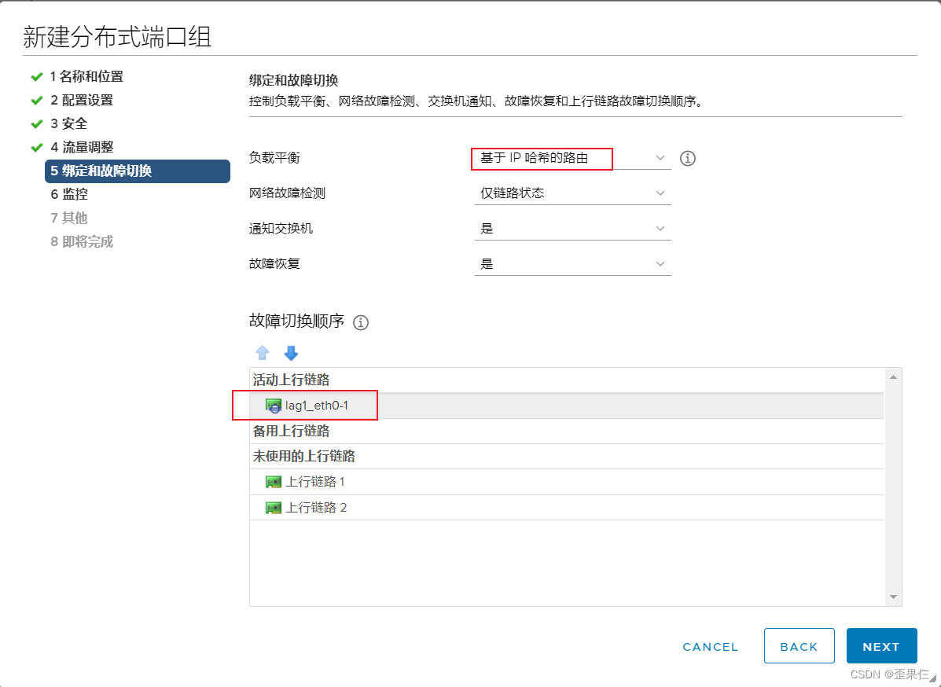Click the info icon beside load balancing dropdown
Image resolution: width=941 pixels, height=687 pixels.
(x=688, y=159)
